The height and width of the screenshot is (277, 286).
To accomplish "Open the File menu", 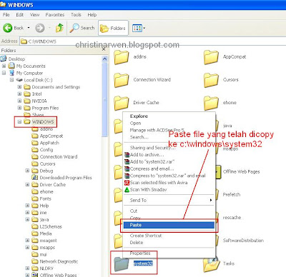I will (x=6, y=15).
